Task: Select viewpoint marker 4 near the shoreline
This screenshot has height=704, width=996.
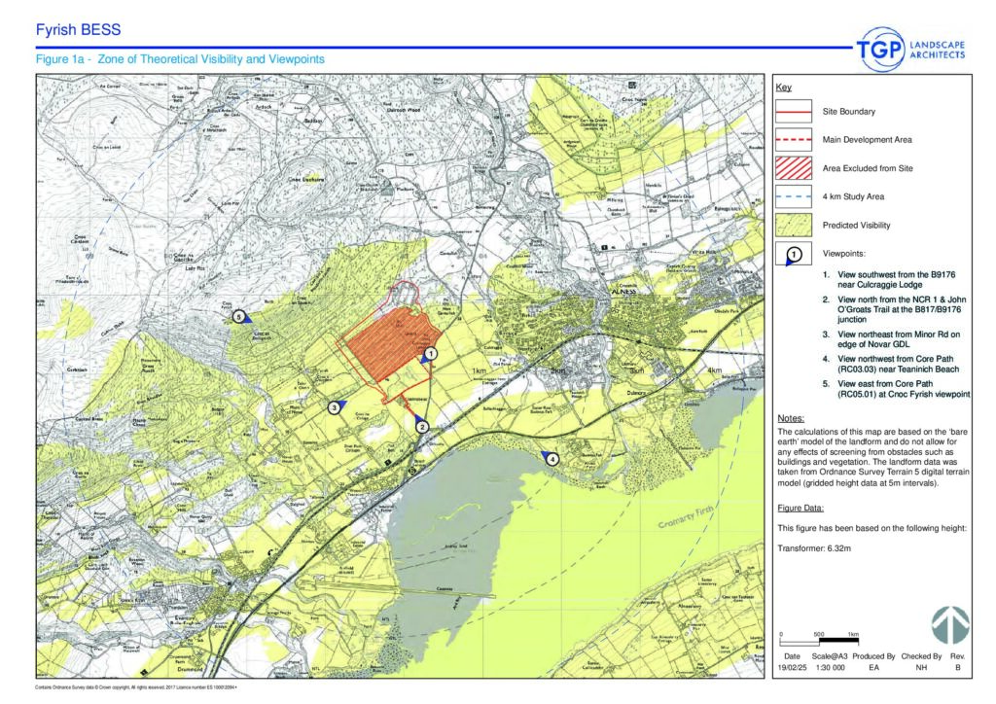Action: pos(551,459)
